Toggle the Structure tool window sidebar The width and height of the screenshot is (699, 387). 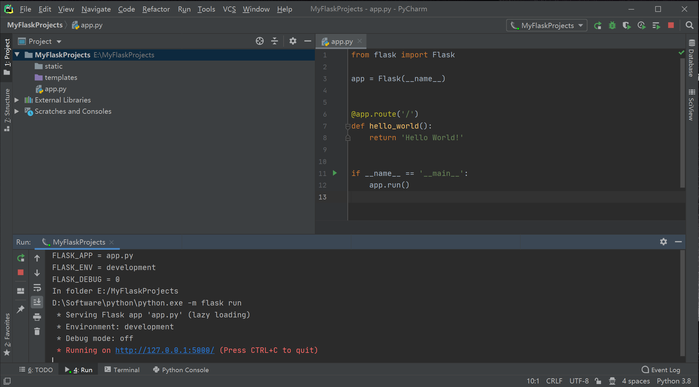[7, 110]
